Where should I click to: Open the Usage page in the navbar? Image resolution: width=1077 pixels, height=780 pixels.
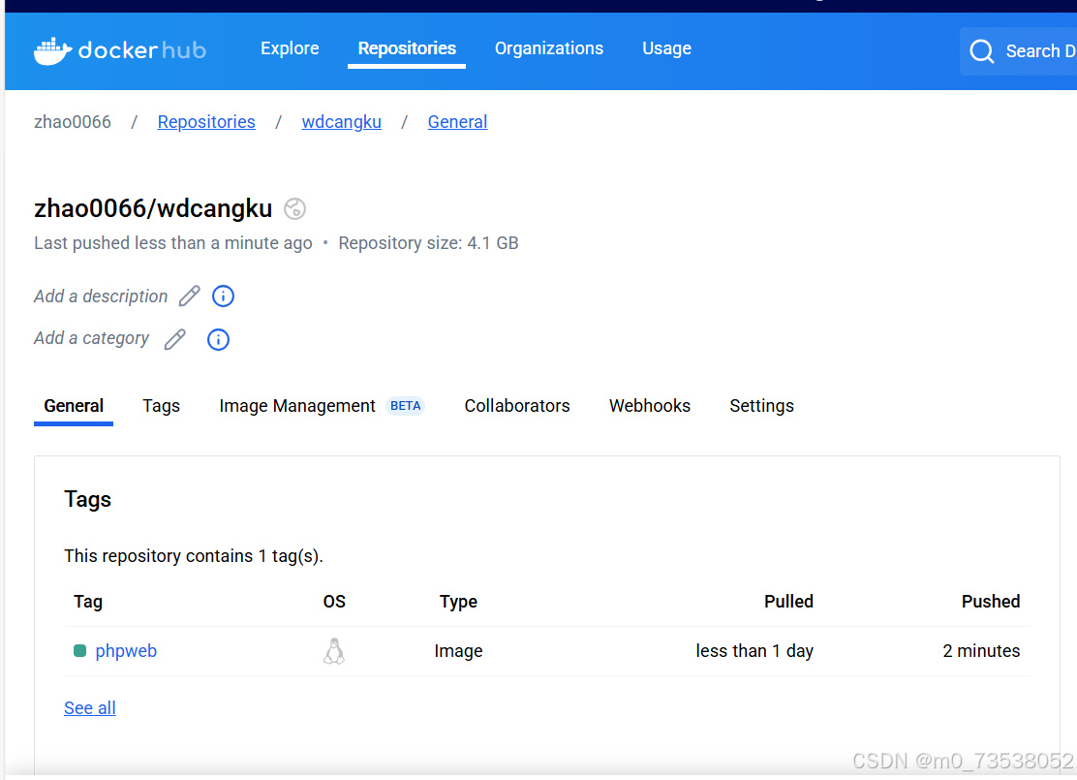coord(666,47)
